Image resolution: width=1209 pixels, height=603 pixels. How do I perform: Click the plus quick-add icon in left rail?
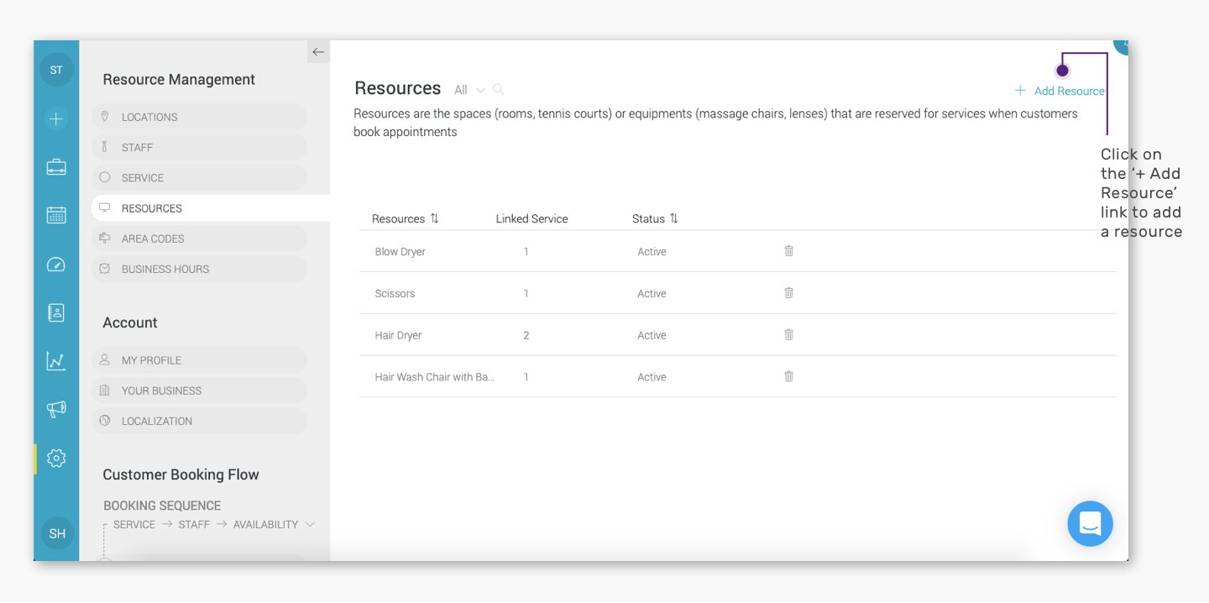[x=56, y=118]
